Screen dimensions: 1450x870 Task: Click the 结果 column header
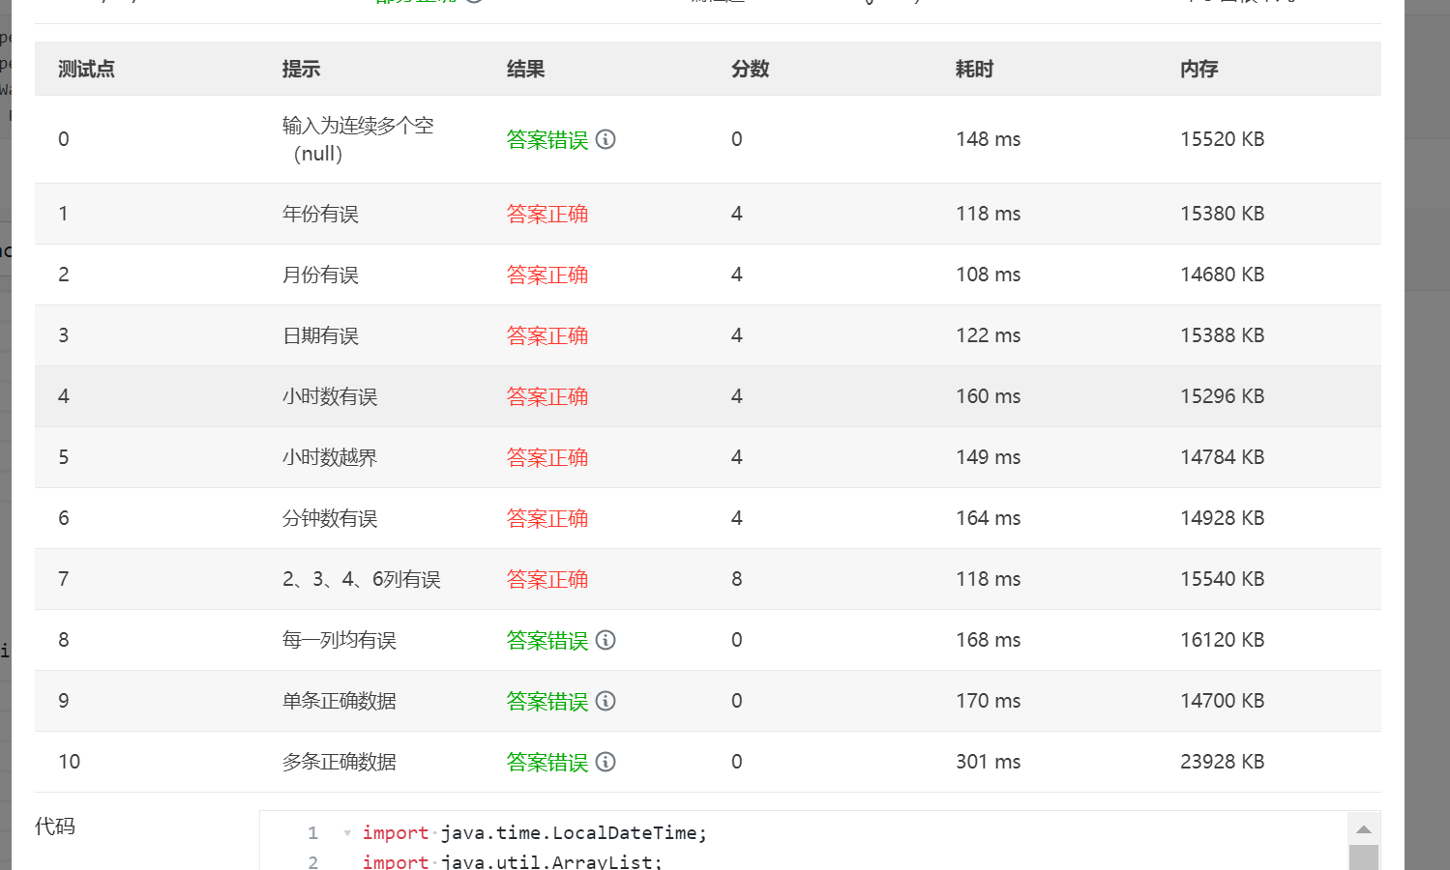pyautogui.click(x=525, y=69)
